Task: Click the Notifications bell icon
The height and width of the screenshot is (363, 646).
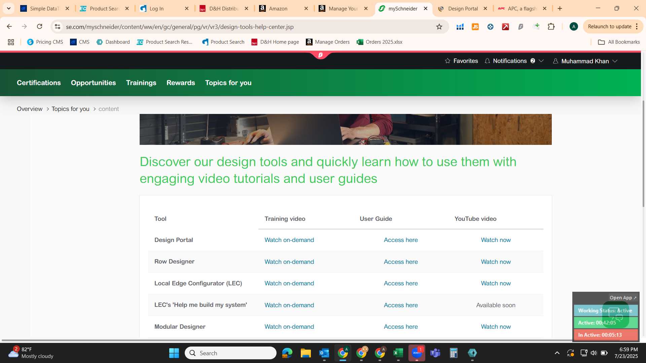Action: pos(487,61)
